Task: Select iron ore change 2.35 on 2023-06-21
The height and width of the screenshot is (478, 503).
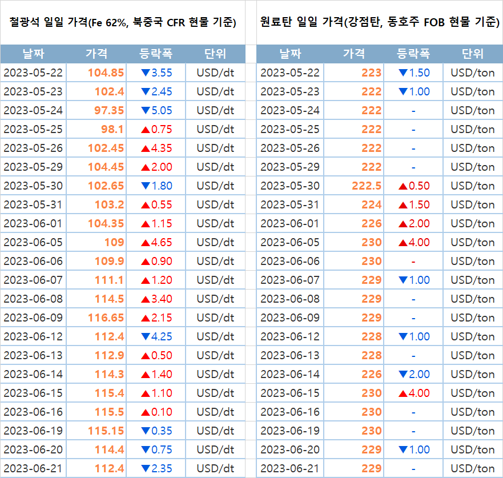Action: 156,468
